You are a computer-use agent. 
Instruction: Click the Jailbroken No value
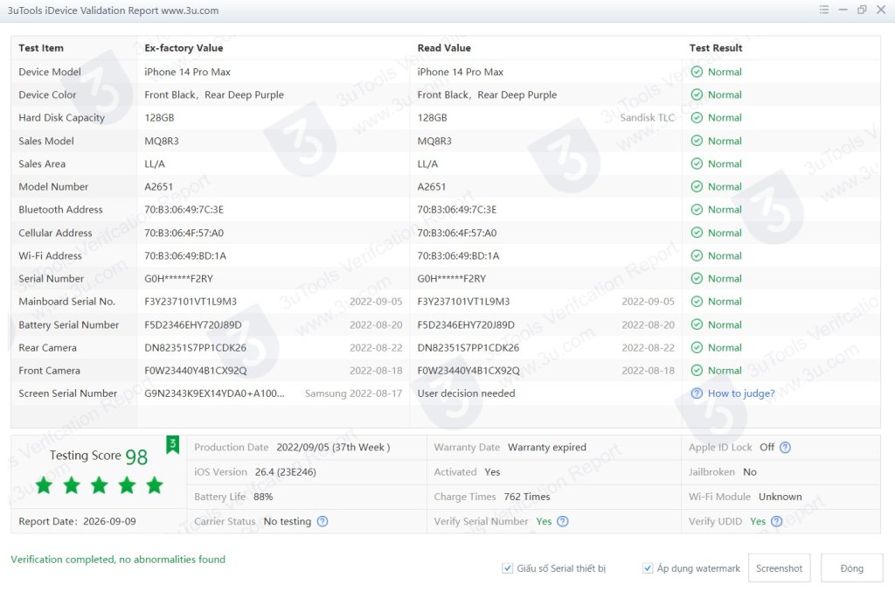pyautogui.click(x=749, y=472)
